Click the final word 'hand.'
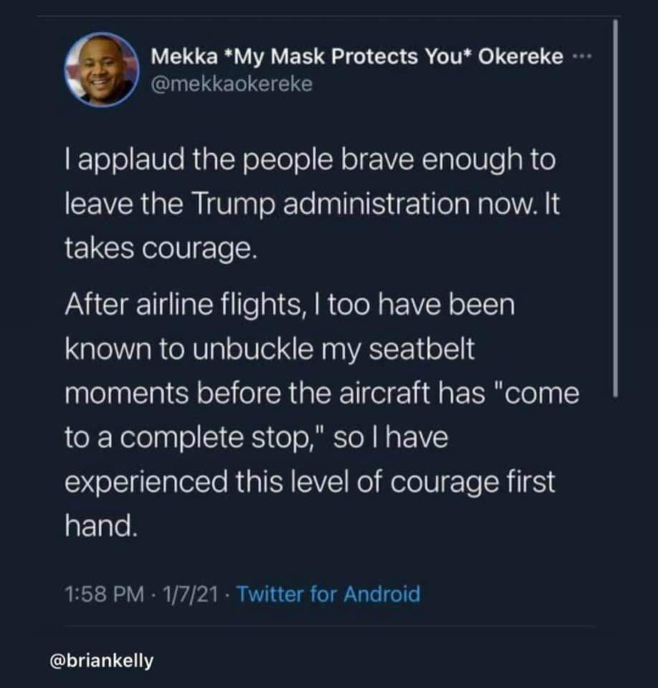Screen dimensions: 658x688 [101, 525]
